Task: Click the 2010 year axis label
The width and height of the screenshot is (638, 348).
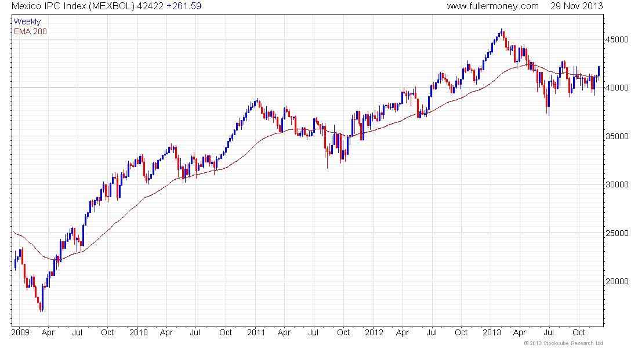Action: pyautogui.click(x=139, y=332)
